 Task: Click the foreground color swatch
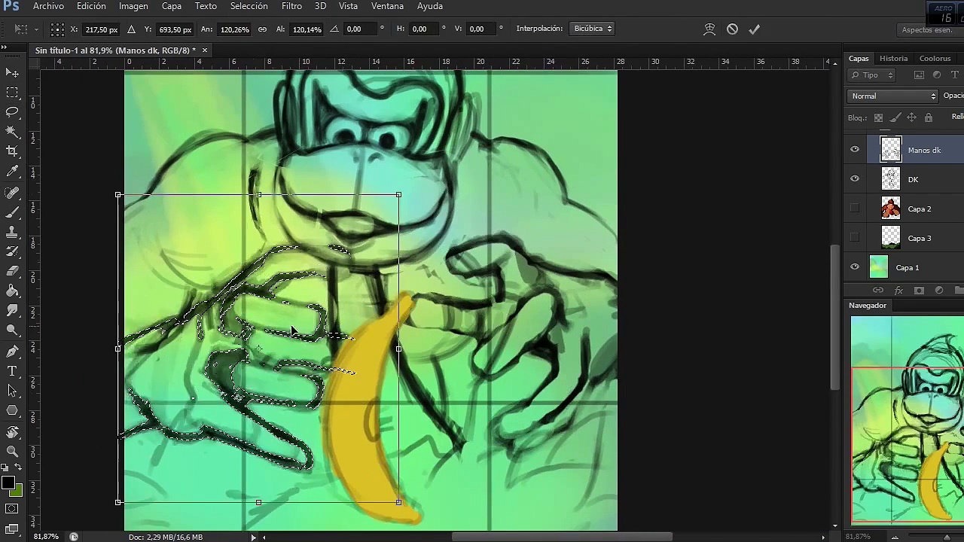[8, 483]
